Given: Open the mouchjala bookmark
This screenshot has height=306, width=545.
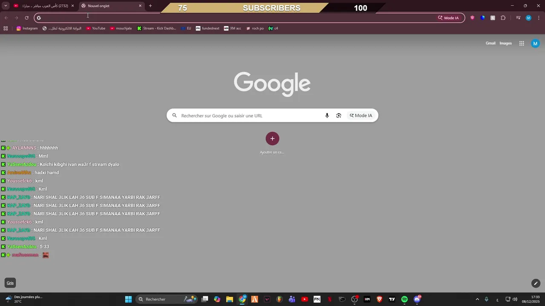Looking at the screenshot, I should point(121,28).
